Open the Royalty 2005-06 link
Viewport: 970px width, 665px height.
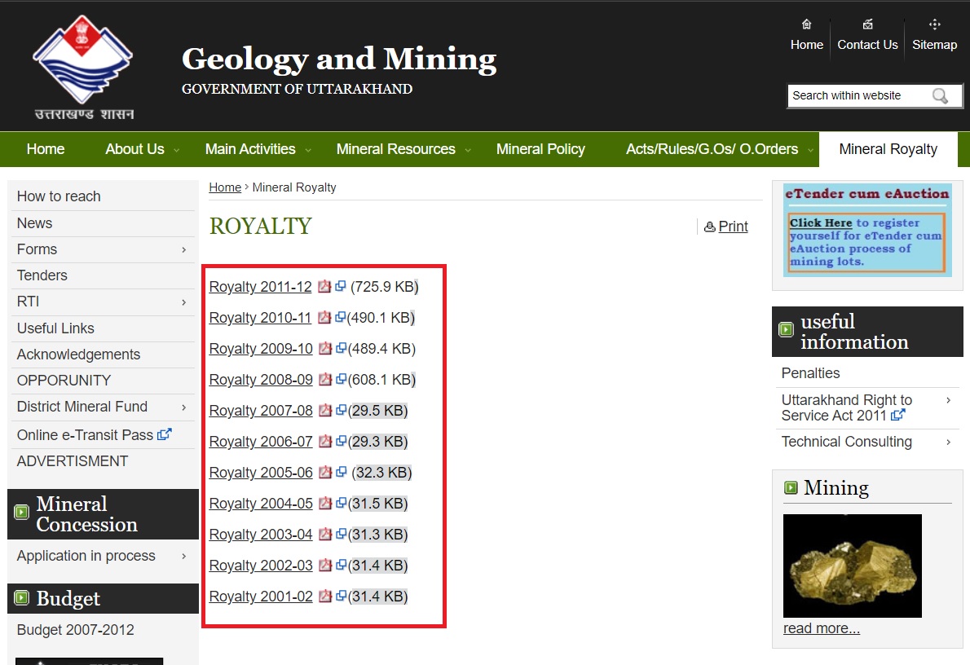261,473
